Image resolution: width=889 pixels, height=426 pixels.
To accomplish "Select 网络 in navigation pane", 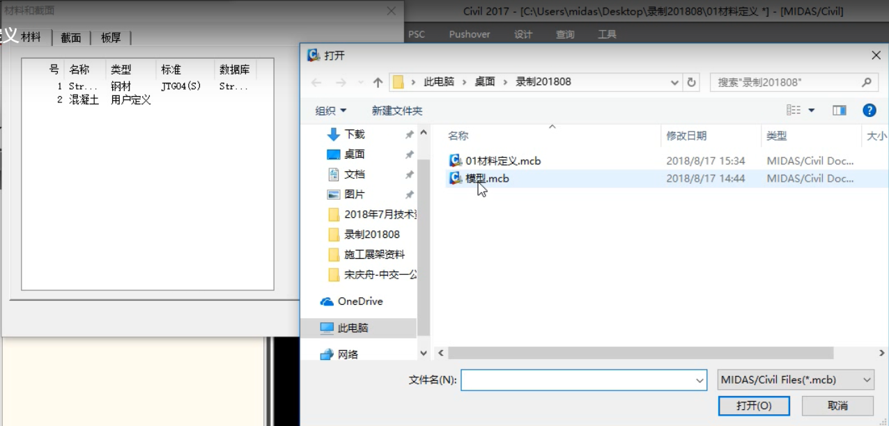I will 348,354.
